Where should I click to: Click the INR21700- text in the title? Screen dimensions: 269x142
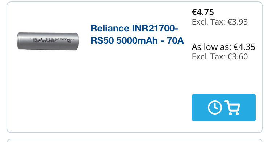(x=155, y=28)
